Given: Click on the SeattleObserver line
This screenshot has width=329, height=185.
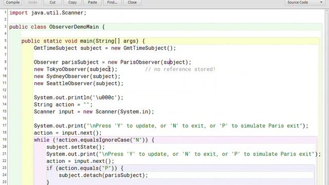Looking at the screenshot, I should click(x=79, y=83).
